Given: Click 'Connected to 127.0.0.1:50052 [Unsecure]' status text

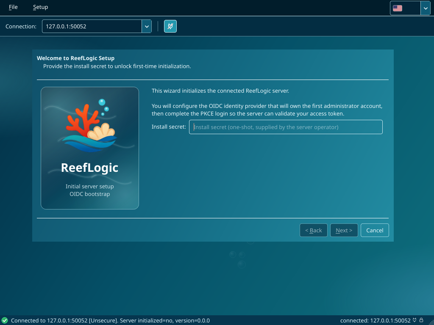Looking at the screenshot, I should tap(64, 321).
